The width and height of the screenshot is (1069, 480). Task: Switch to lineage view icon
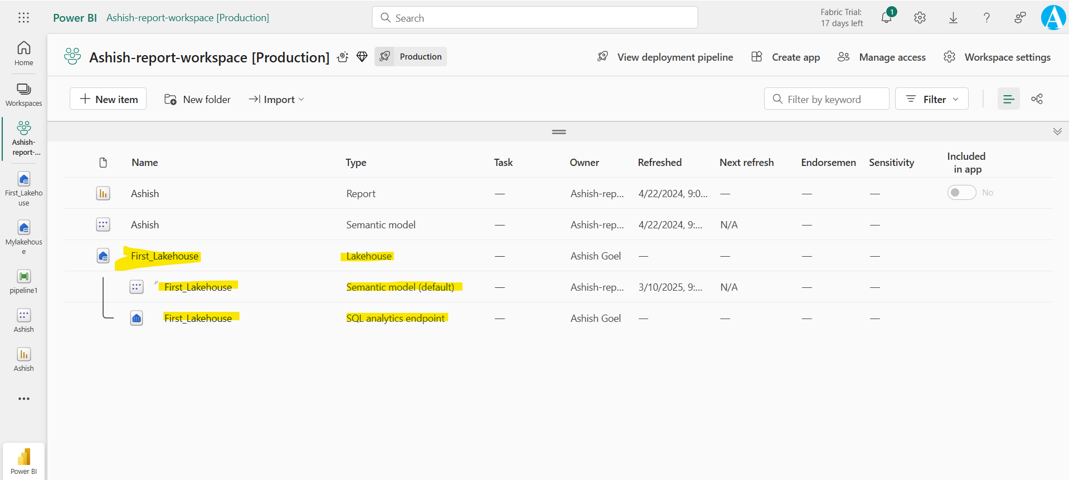click(x=1037, y=99)
